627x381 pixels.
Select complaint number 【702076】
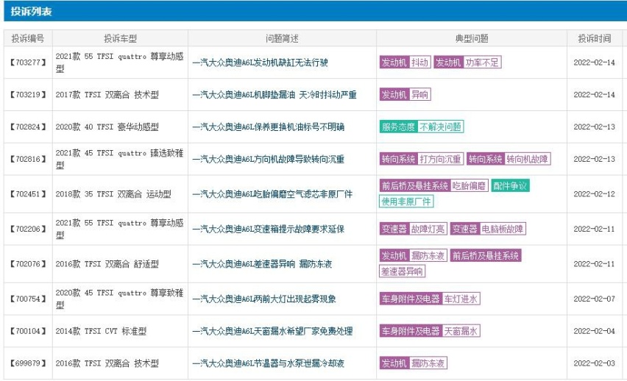click(x=28, y=264)
